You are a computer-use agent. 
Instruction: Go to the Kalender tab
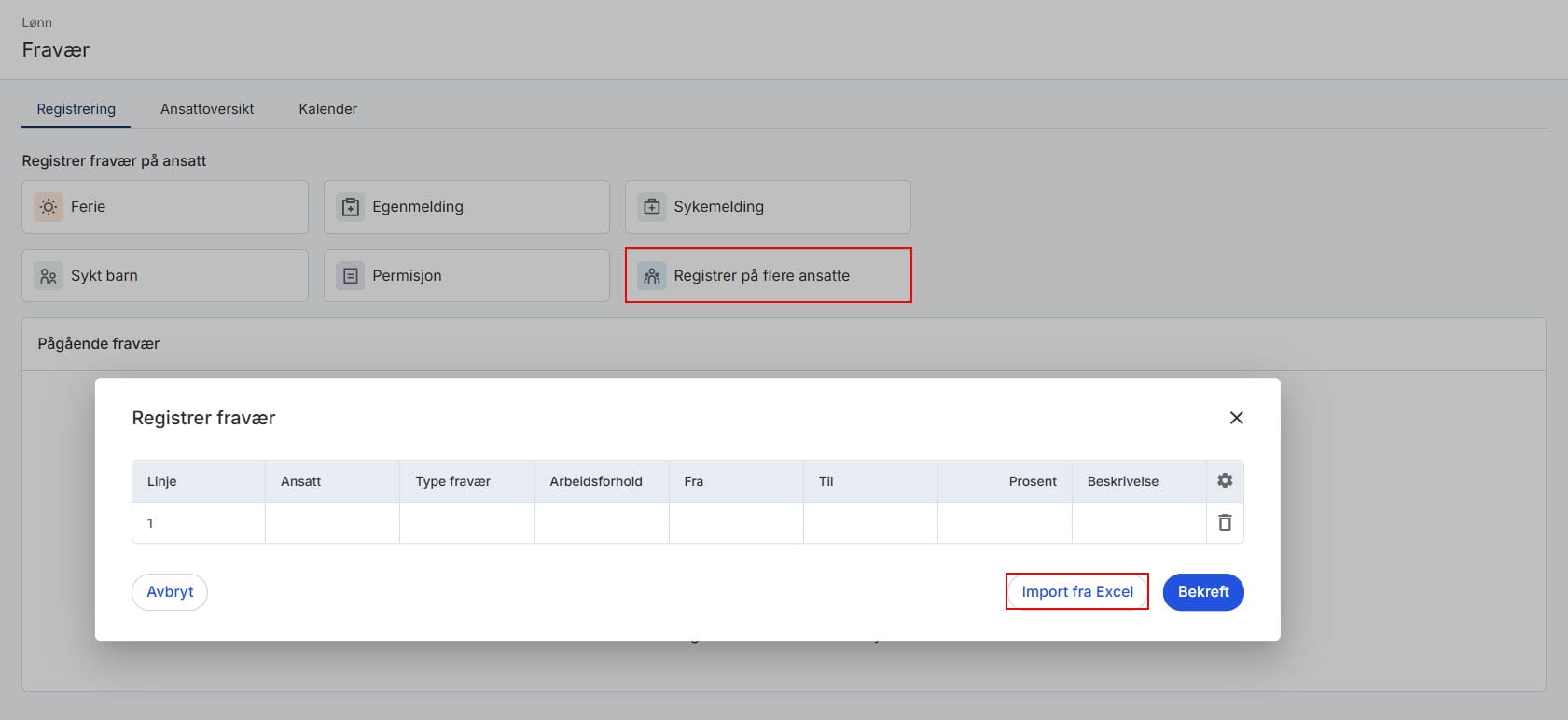[x=327, y=109]
